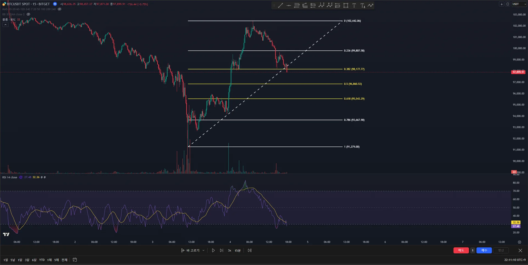Click the red 매도 sell button
Screen dimensions: 528x265
point(461,250)
